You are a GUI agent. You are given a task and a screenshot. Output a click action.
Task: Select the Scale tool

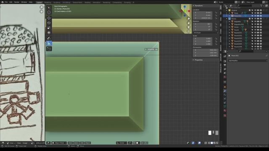tap(49, 28)
